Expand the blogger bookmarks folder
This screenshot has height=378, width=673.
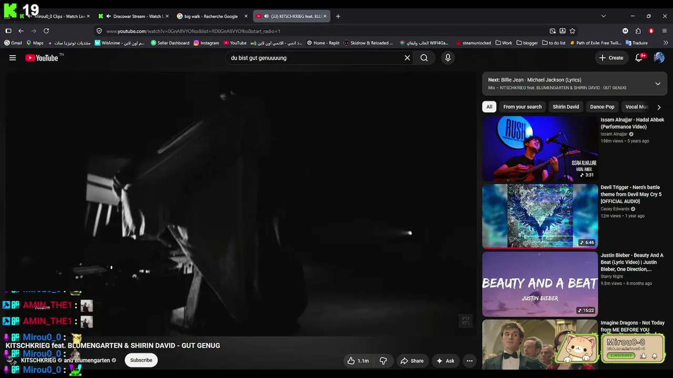point(527,43)
